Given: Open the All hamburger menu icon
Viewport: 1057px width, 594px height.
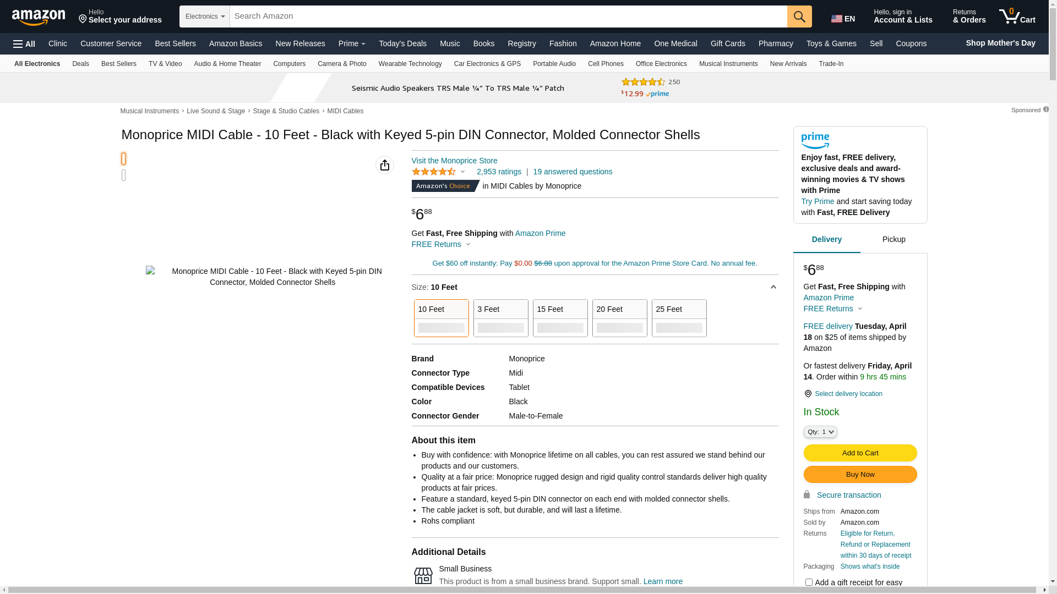Looking at the screenshot, I should (24, 44).
